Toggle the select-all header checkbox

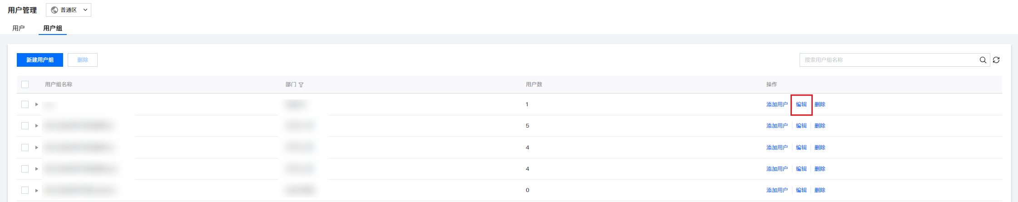pos(25,84)
